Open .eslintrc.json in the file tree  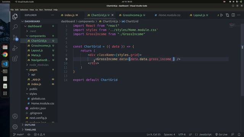click(37, 108)
